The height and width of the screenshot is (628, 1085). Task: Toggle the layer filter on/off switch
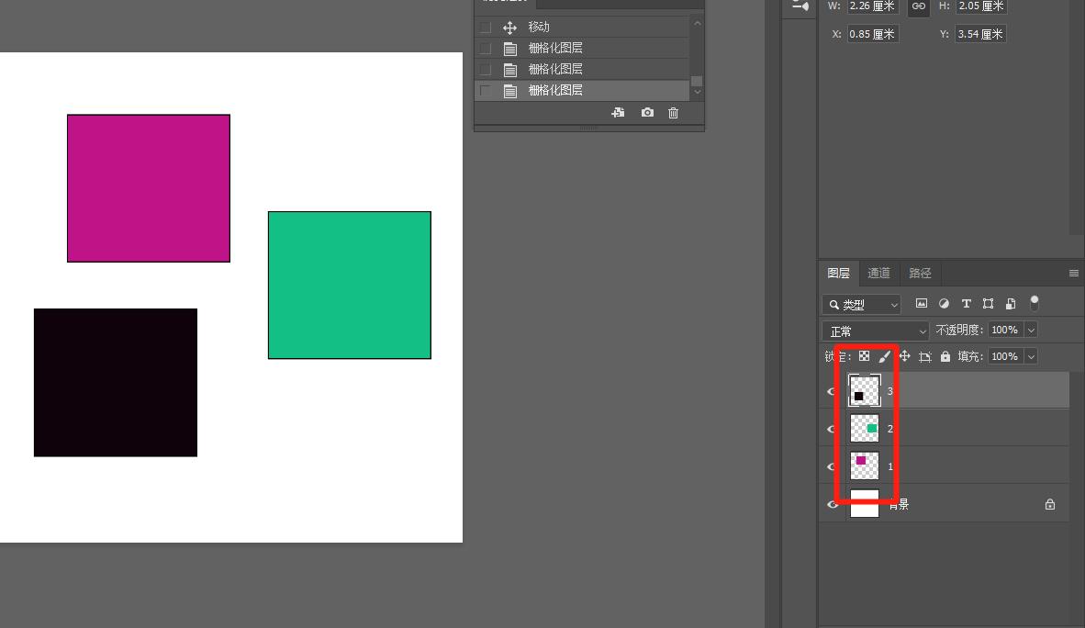click(1035, 303)
